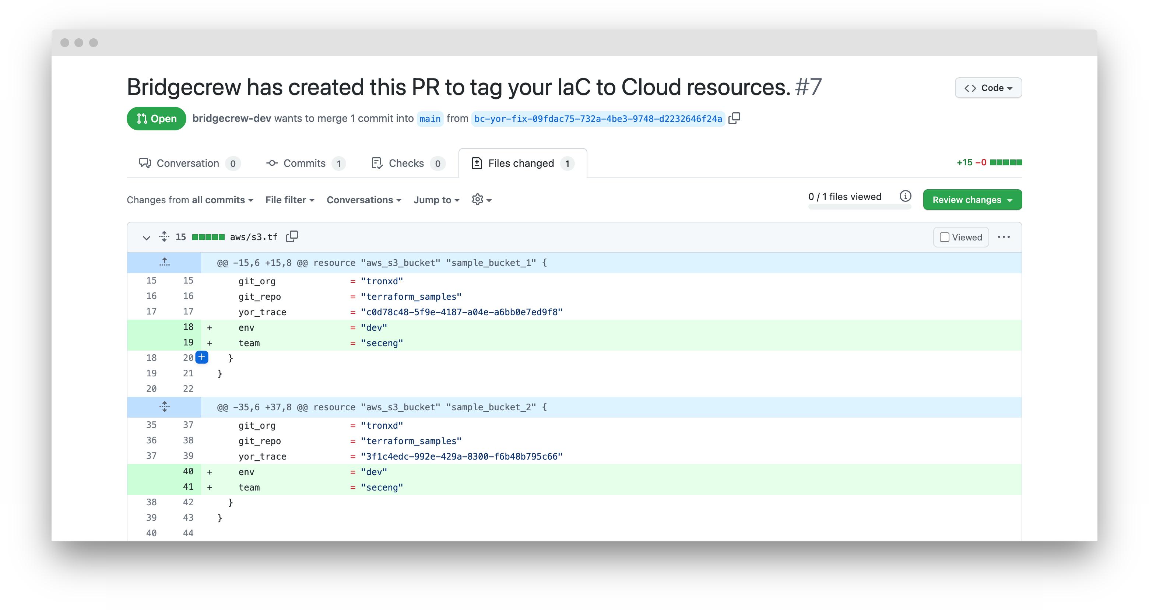Open the main base branch link
Image resolution: width=1149 pixels, height=615 pixels.
430,119
